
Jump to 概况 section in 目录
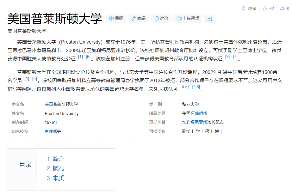click(x=58, y=168)
